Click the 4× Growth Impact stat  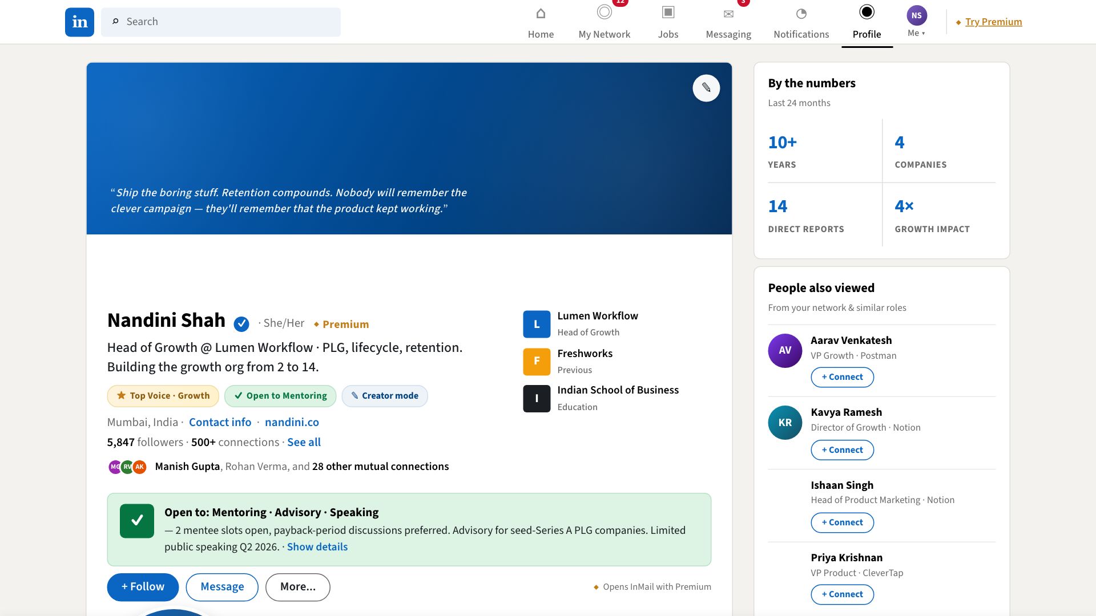pos(939,215)
